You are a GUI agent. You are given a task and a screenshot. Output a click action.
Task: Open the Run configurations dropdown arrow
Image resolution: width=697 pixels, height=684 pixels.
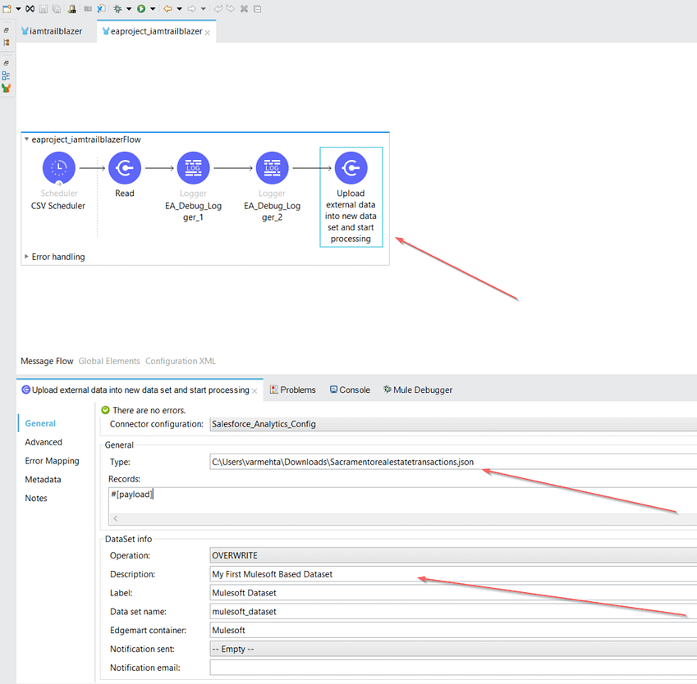pos(153,9)
